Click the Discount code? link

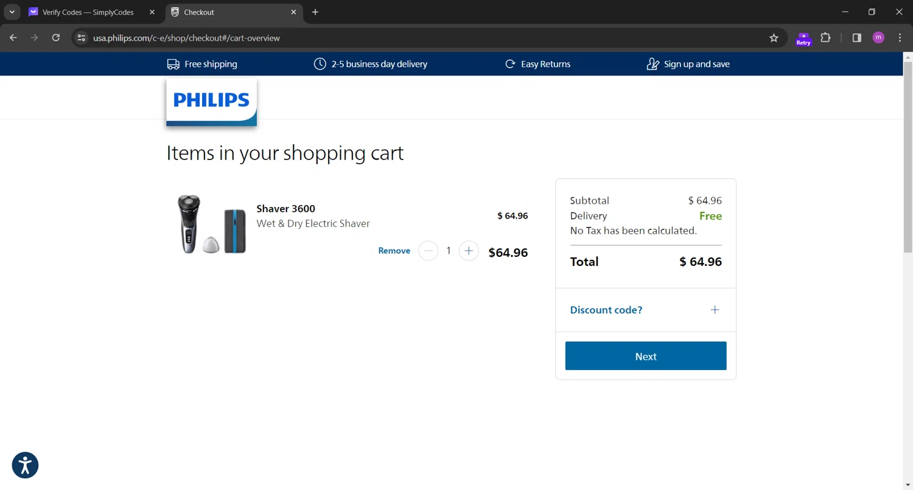(606, 310)
